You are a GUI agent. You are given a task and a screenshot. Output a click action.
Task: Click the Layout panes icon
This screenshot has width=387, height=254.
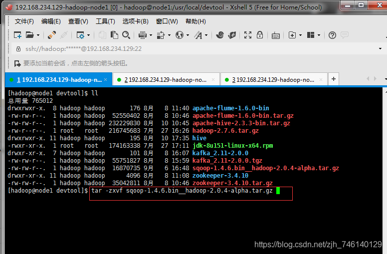tap(311, 35)
